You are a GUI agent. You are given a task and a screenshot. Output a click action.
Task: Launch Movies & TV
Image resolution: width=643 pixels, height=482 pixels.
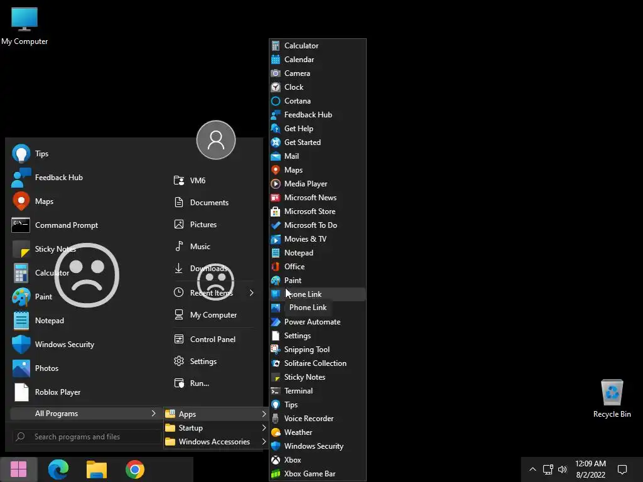point(318,239)
